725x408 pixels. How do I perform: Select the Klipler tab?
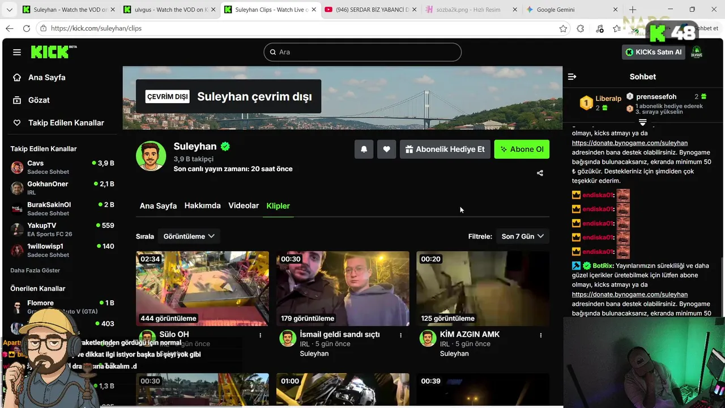tap(278, 206)
